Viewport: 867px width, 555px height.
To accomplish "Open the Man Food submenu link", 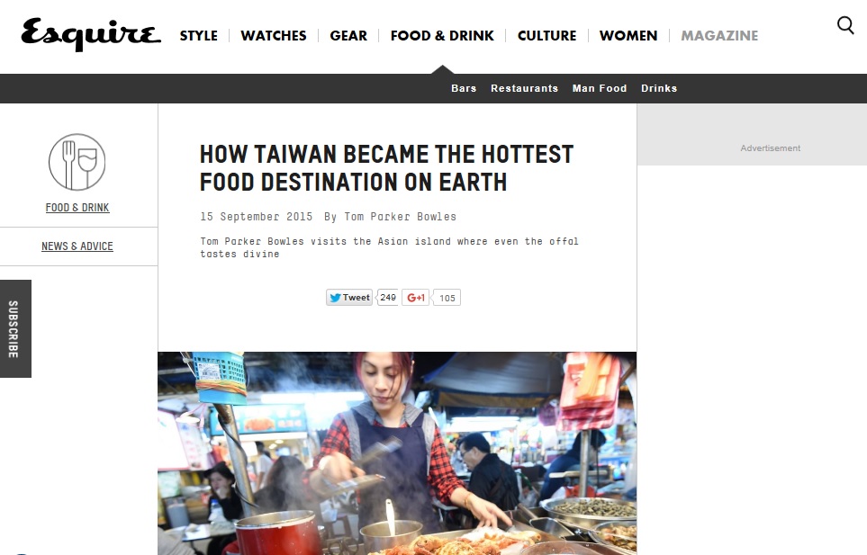I will tap(600, 88).
